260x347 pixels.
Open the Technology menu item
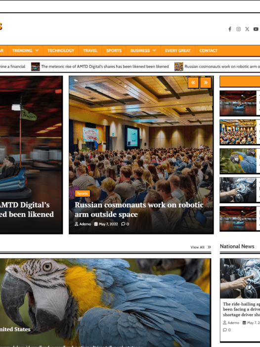(61, 50)
